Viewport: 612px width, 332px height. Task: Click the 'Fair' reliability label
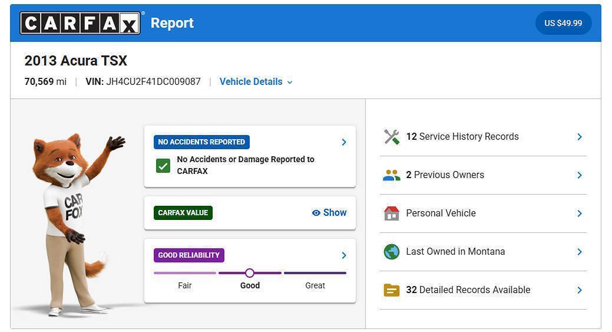185,285
